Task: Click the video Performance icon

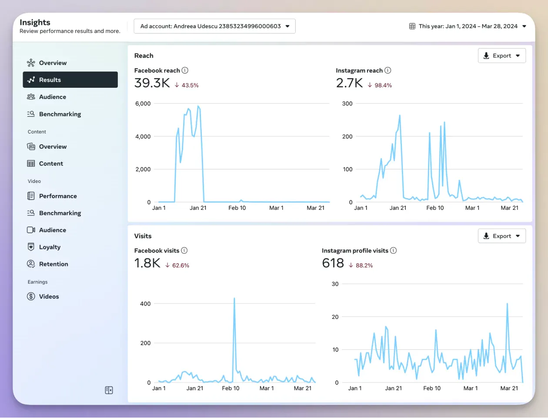Action: tap(31, 196)
